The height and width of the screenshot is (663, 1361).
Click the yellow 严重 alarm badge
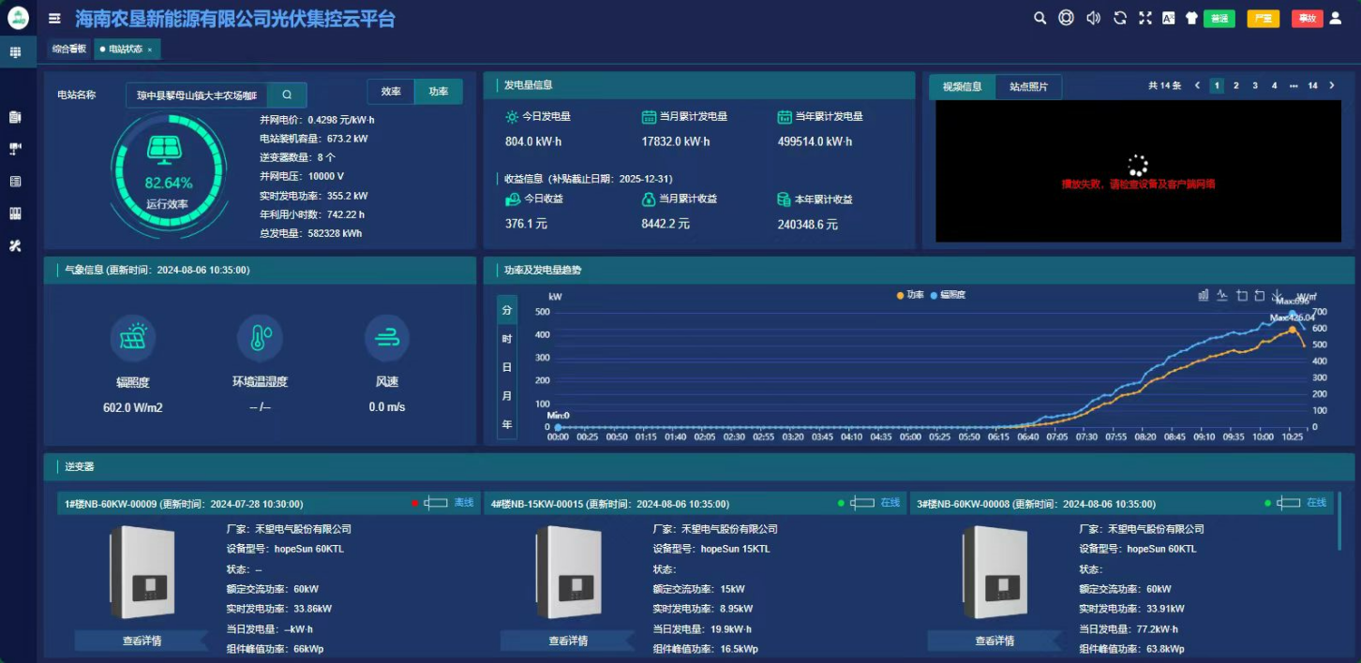tap(1263, 19)
